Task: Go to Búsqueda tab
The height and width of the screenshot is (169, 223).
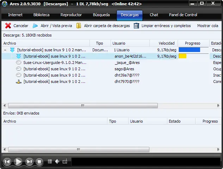Action: pos(101,15)
